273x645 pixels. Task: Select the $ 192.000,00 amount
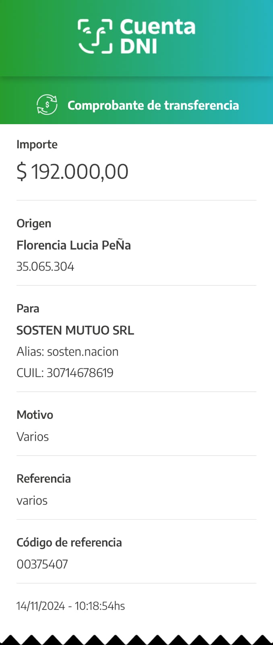72,171
